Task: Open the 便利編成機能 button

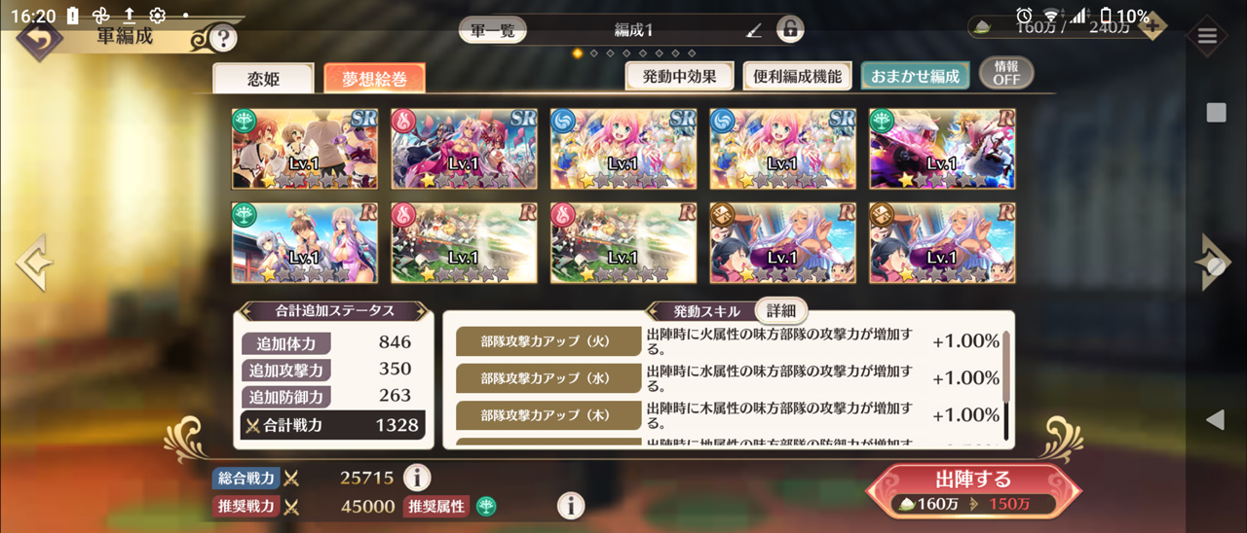Action: pos(798,76)
